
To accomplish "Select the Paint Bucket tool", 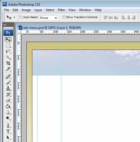I will tap(8, 106).
